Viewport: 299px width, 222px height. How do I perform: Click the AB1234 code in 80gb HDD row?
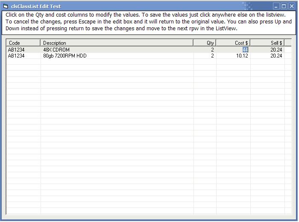(16, 56)
